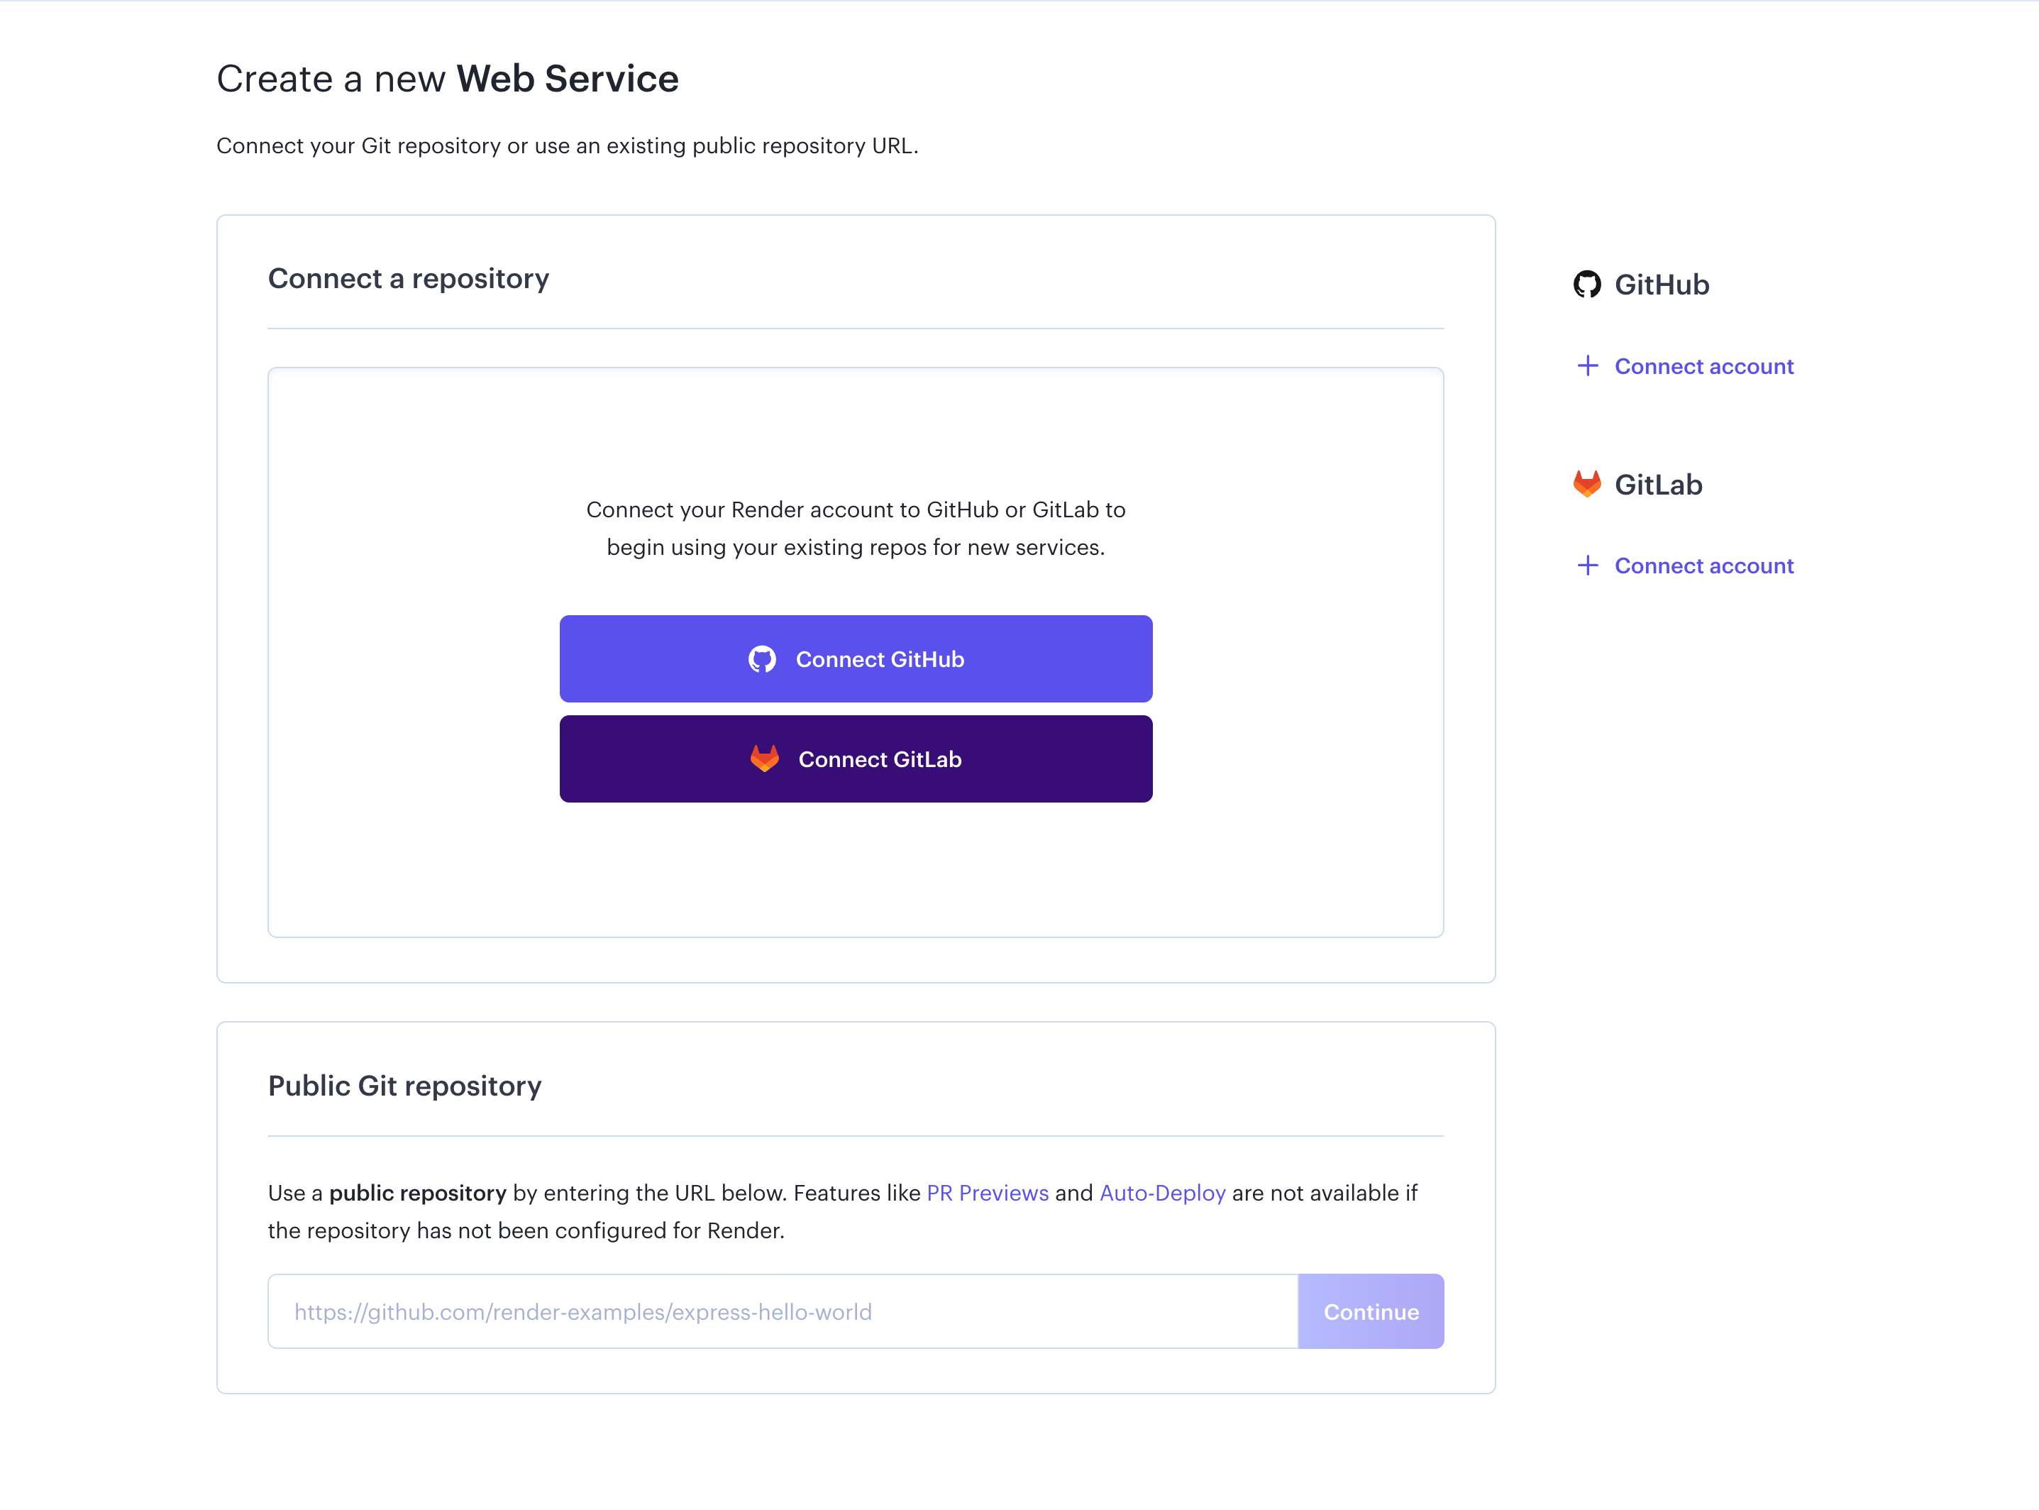Click the GitHub octocat icon in the sidebar

pyautogui.click(x=1588, y=285)
